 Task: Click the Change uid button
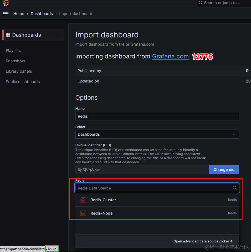224,170
